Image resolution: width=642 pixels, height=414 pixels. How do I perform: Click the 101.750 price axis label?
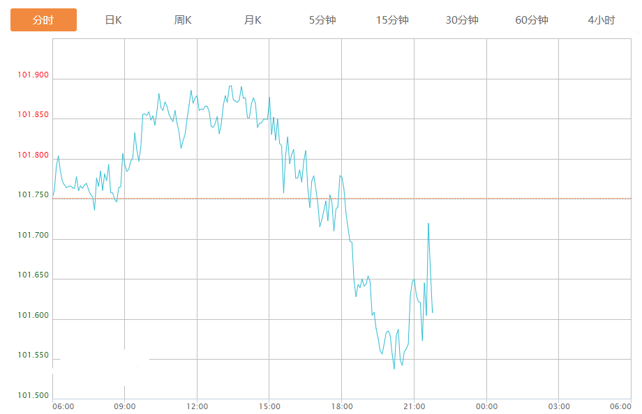click(x=33, y=195)
